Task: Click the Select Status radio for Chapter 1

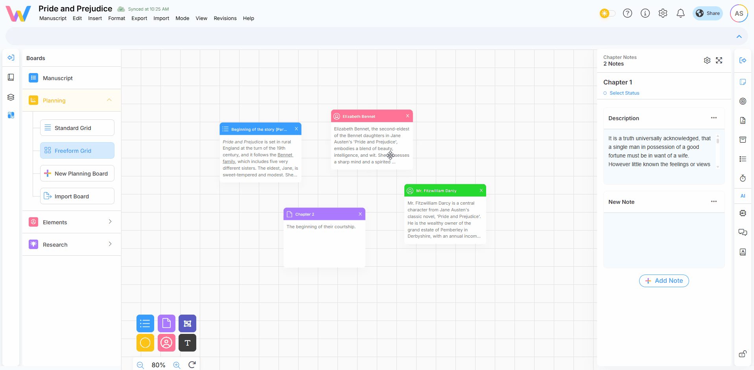Action: point(605,93)
